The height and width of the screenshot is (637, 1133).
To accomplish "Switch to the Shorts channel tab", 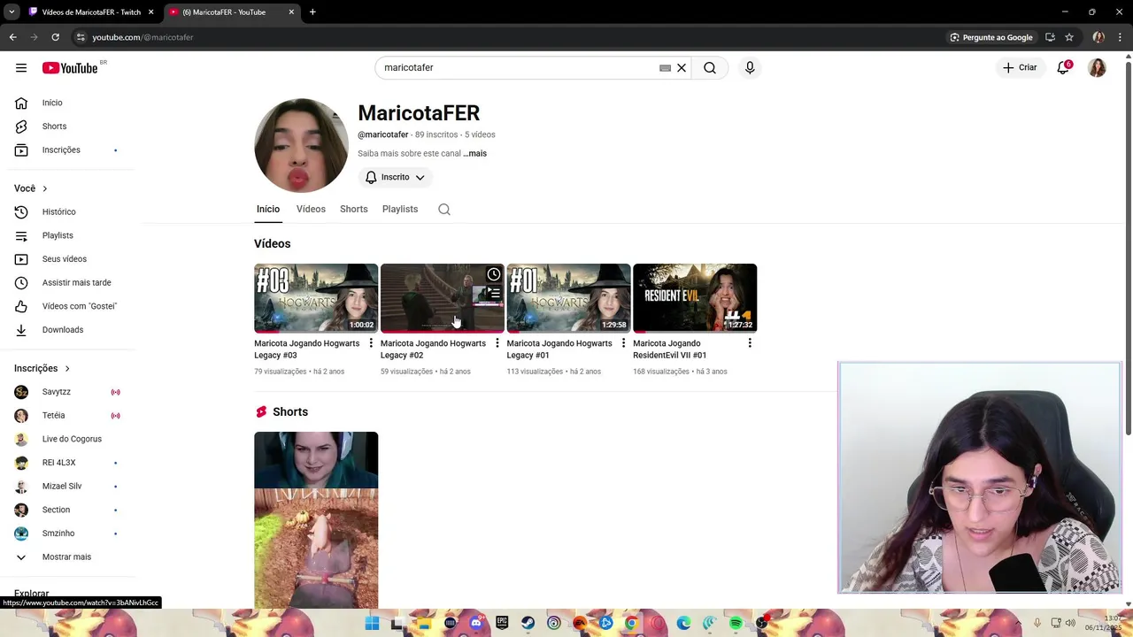I will pos(354,210).
